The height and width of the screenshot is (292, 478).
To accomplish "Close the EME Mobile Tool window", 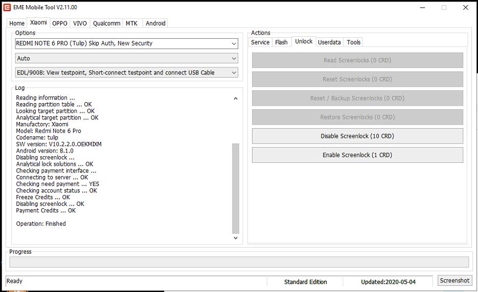I will [466, 8].
